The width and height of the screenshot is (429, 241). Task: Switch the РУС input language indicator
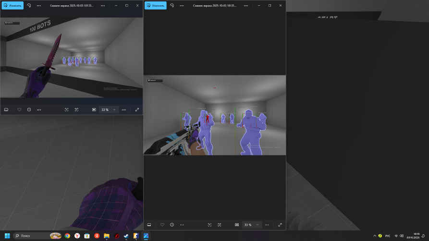click(x=388, y=236)
